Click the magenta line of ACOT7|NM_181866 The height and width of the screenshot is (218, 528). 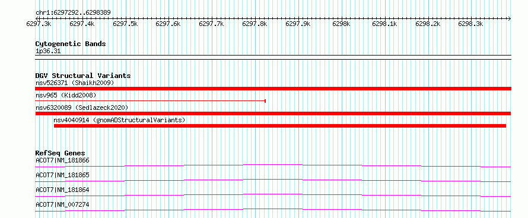pos(273,165)
